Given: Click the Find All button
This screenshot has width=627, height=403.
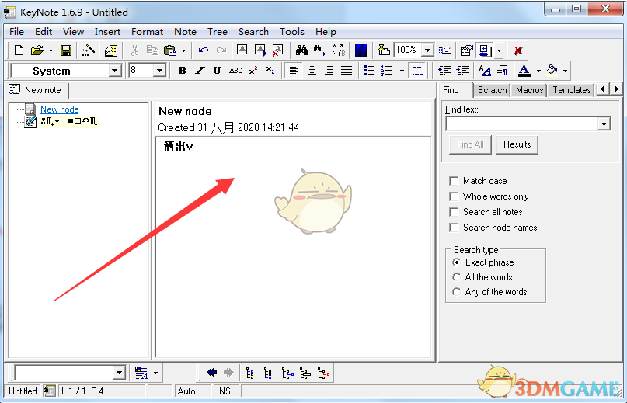Looking at the screenshot, I should tap(470, 144).
